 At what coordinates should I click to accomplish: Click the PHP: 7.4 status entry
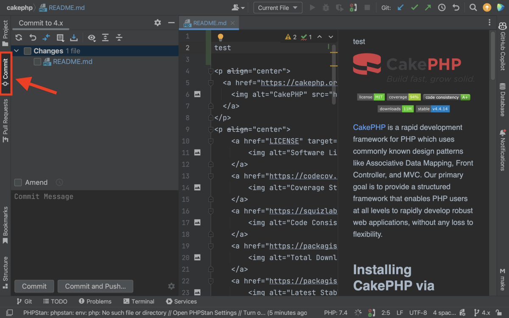pos(336,313)
